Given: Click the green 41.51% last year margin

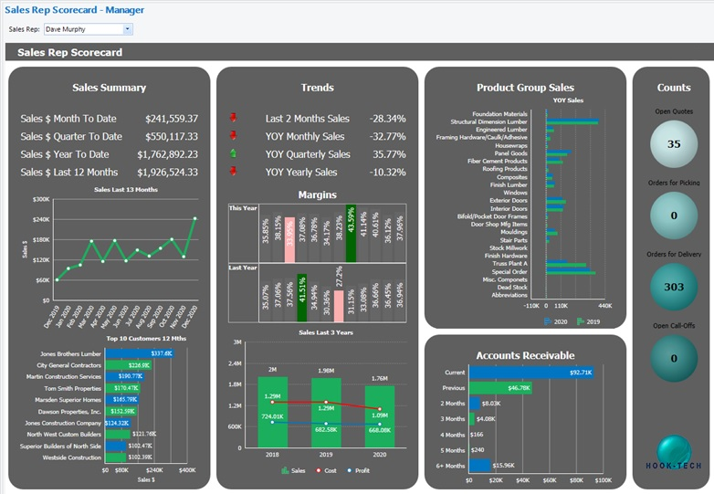Looking at the screenshot, I should (301, 298).
